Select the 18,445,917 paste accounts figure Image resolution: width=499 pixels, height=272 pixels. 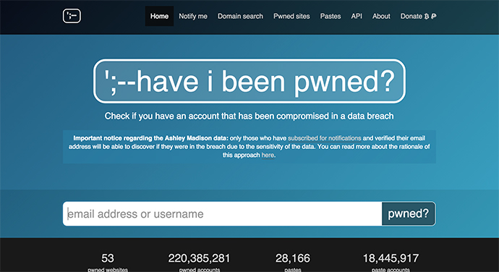pos(391,258)
